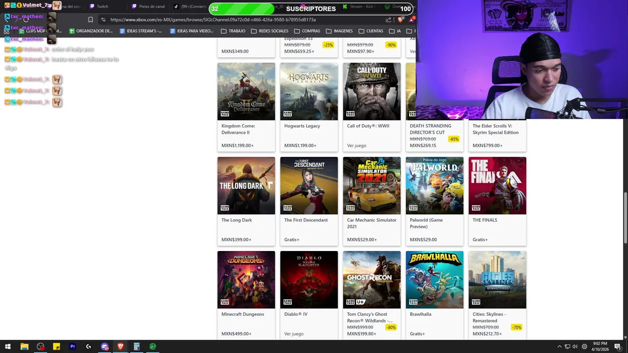Open the Cities: Skylines Remastered cover

497,279
